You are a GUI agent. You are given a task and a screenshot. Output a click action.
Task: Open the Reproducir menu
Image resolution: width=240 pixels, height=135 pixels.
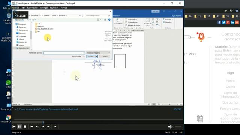pos(32,7)
